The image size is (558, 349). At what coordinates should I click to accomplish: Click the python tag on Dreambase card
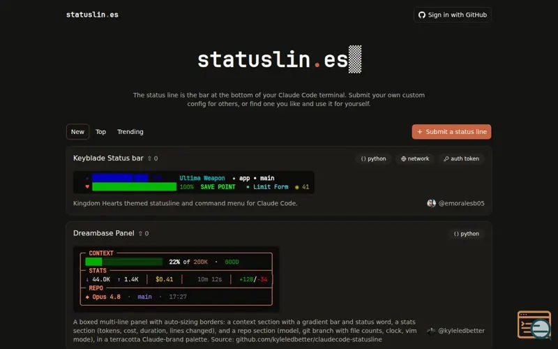tap(466, 234)
